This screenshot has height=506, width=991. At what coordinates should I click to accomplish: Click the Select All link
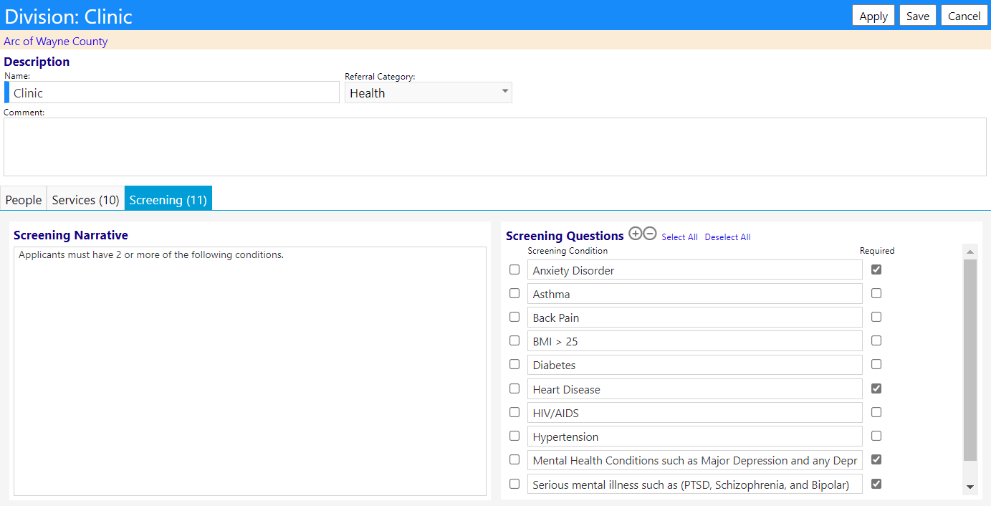tap(679, 237)
